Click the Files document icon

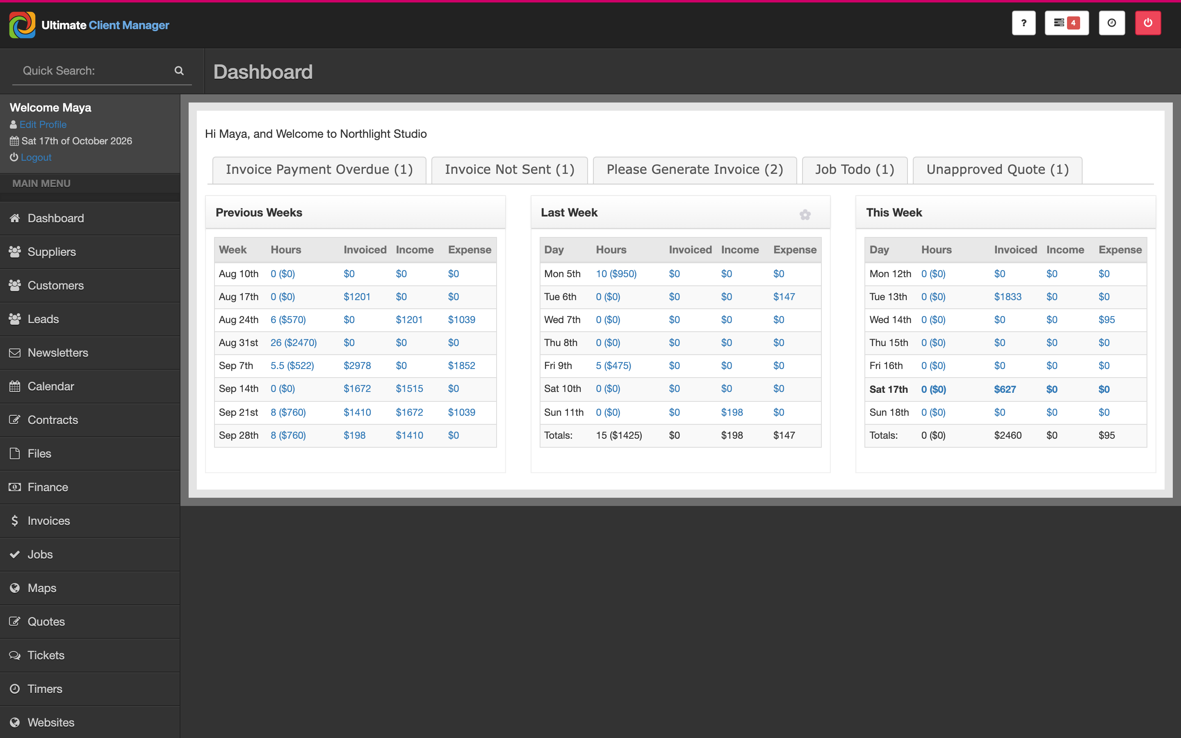click(15, 453)
